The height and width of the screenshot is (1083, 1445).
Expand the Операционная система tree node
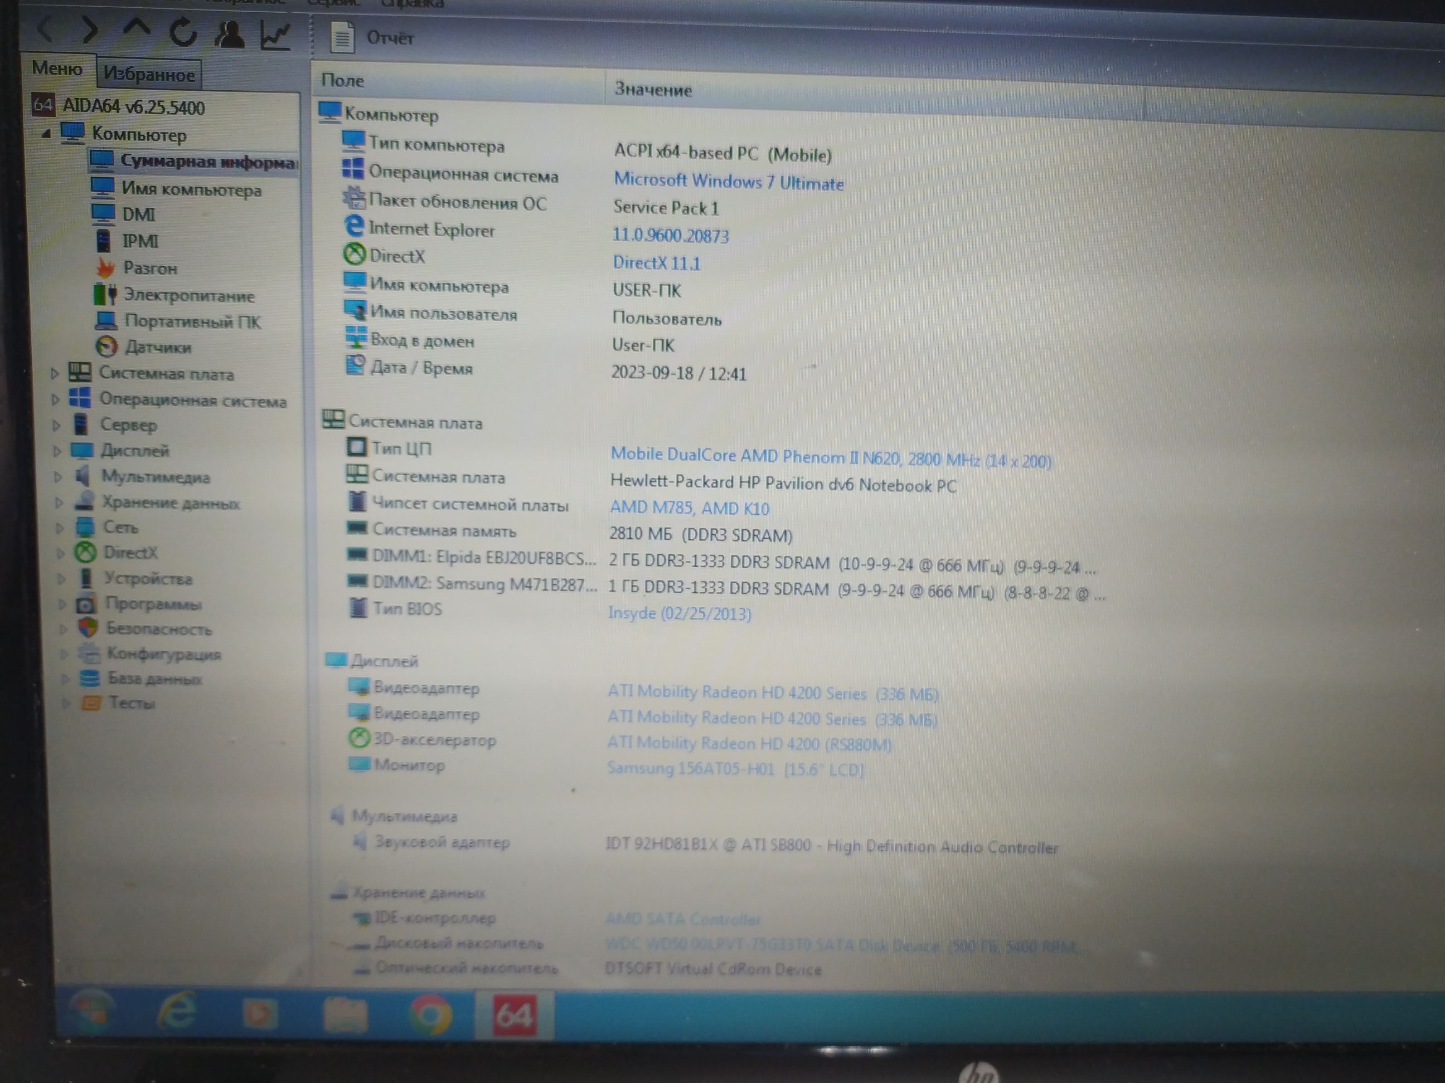click(56, 399)
